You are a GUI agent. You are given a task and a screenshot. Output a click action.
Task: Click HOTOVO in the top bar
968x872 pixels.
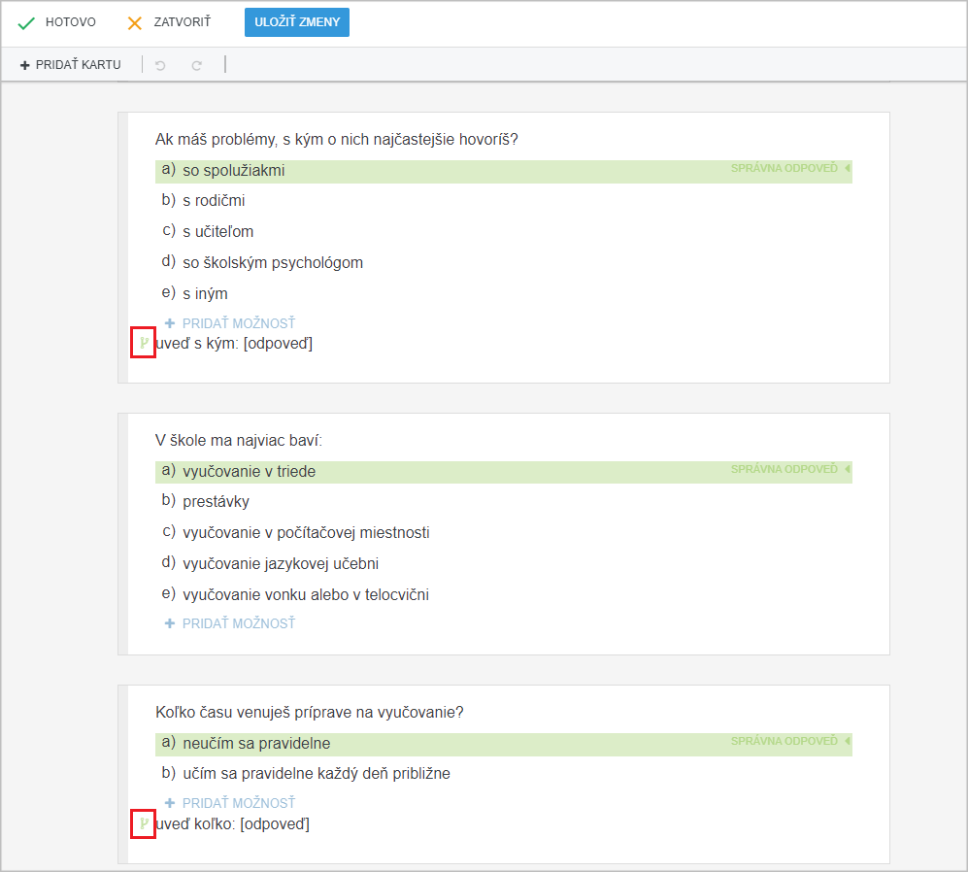[x=70, y=22]
